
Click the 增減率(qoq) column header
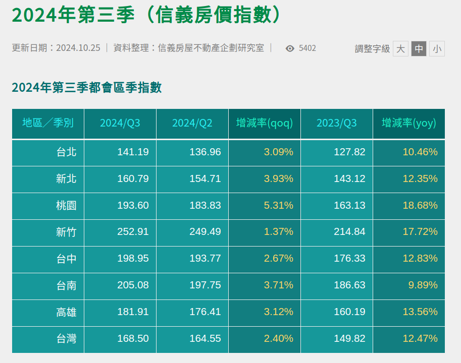265,124
